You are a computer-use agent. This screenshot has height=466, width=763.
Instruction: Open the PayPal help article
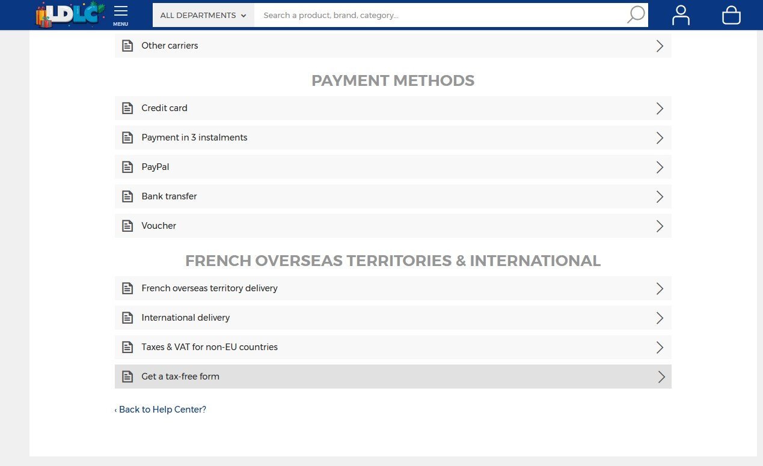pos(393,167)
